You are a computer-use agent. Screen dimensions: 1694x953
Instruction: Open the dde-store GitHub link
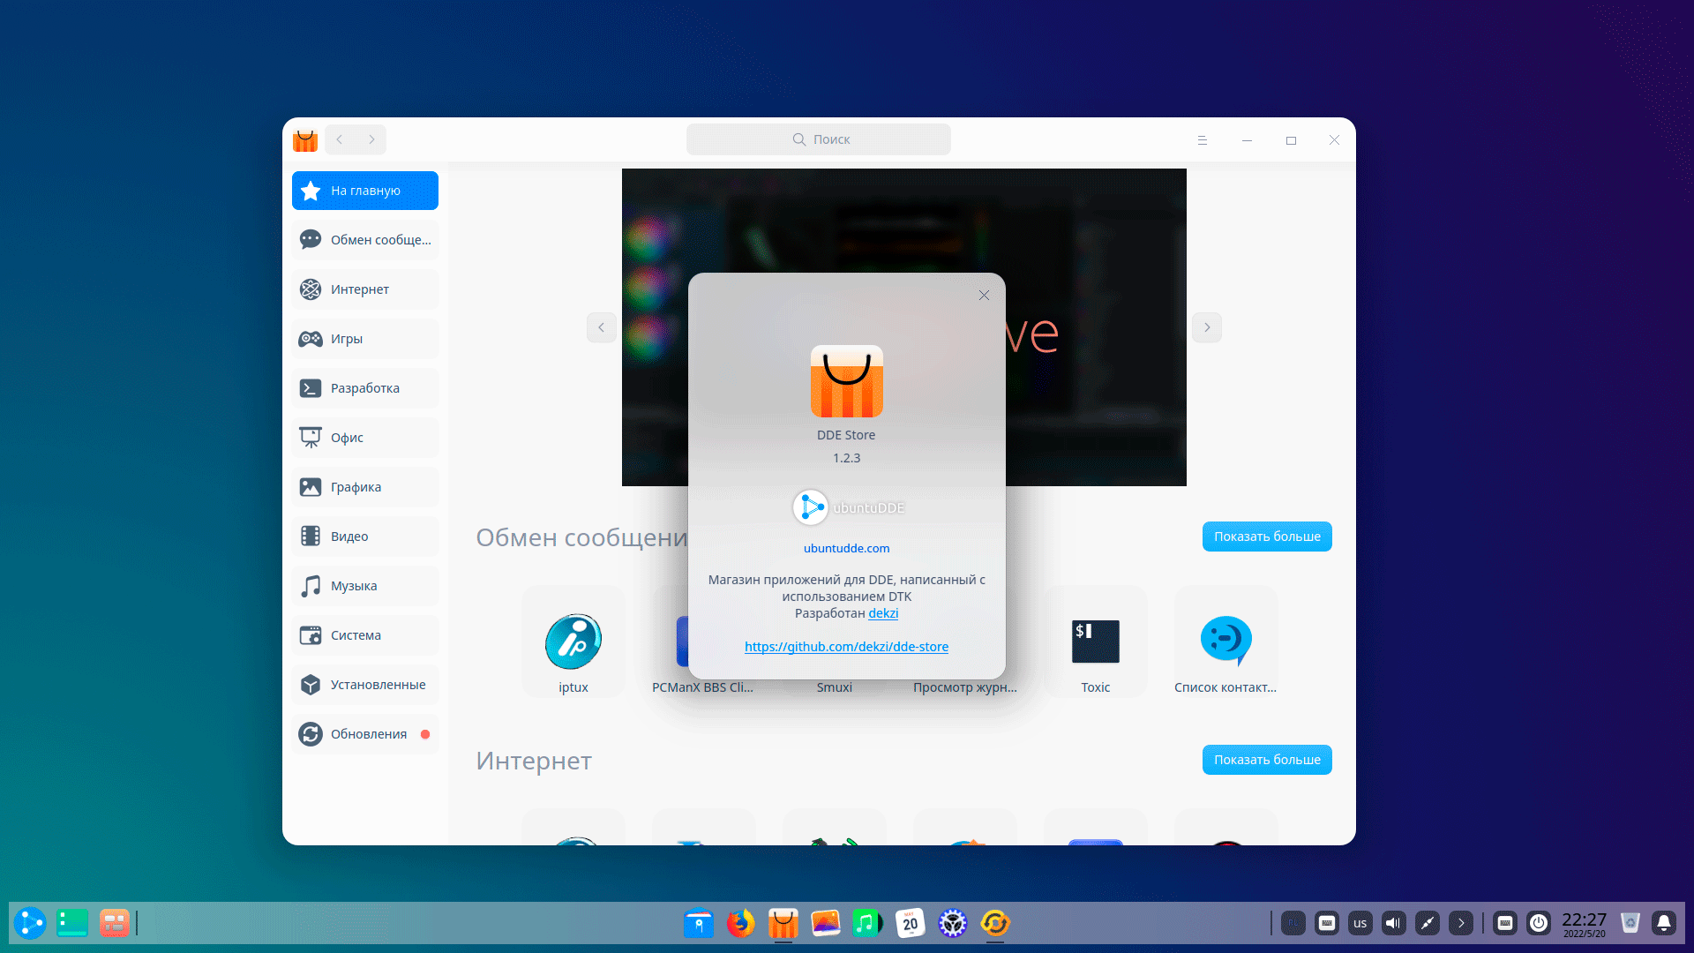pyautogui.click(x=846, y=647)
